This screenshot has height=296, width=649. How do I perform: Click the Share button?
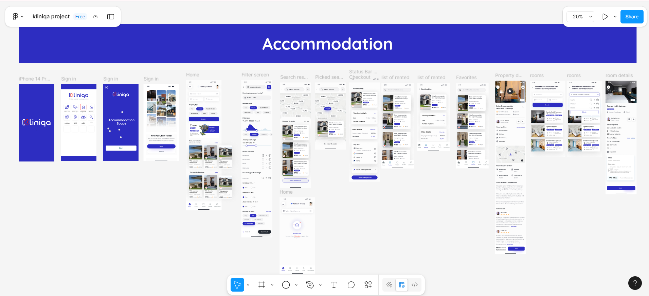coord(632,17)
